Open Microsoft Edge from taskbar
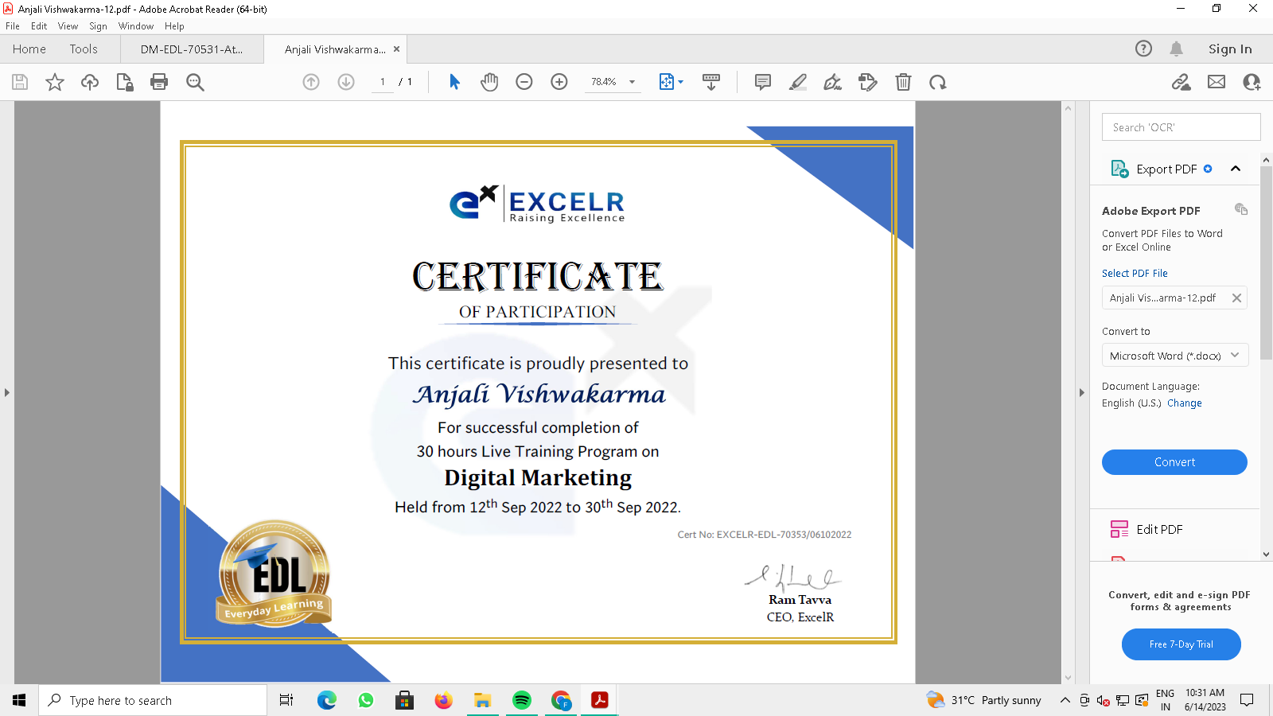Image resolution: width=1273 pixels, height=716 pixels. 326,700
